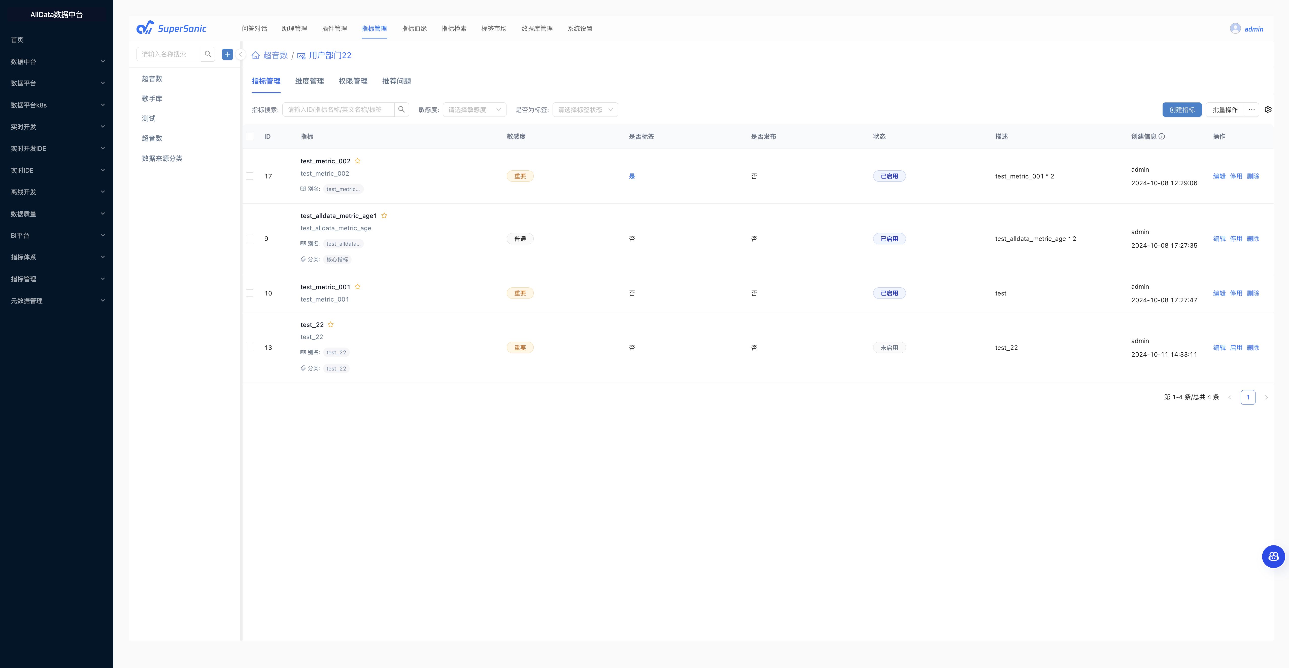This screenshot has height=668, width=1289.
Task: Check the row with ID 17
Action: (x=250, y=176)
